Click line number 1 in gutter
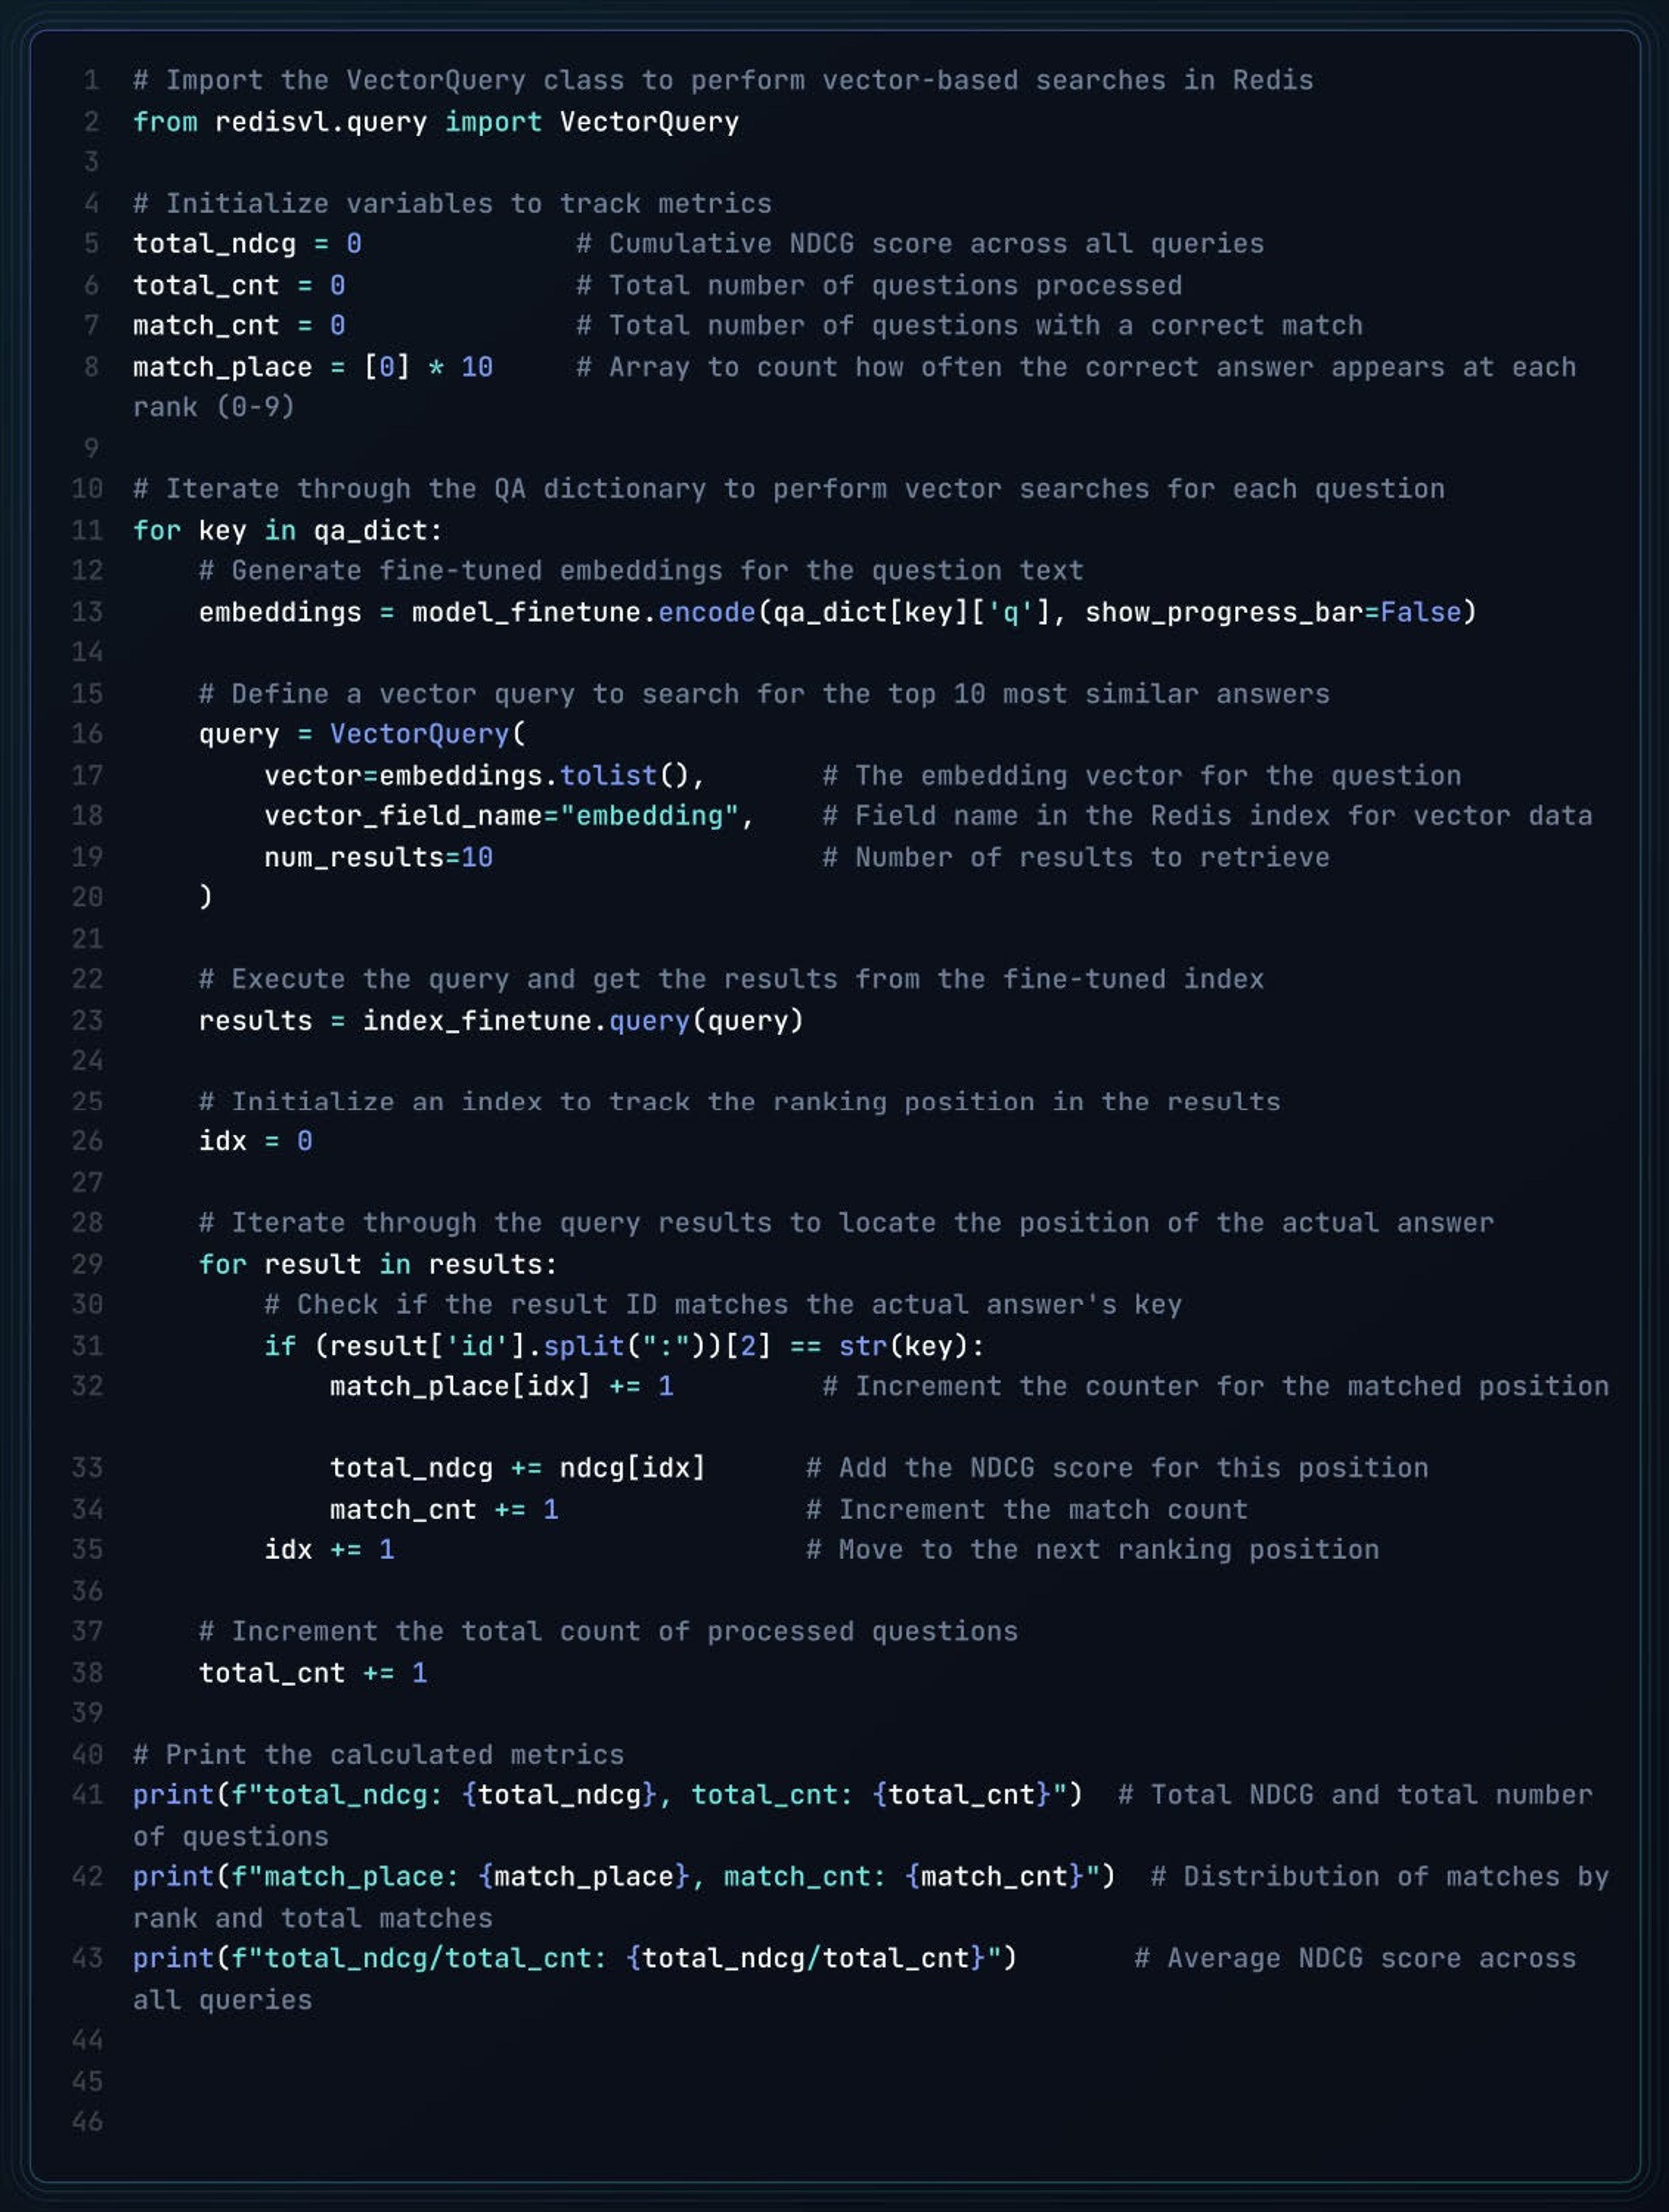Screen dimensions: 1669x2212 point(91,80)
